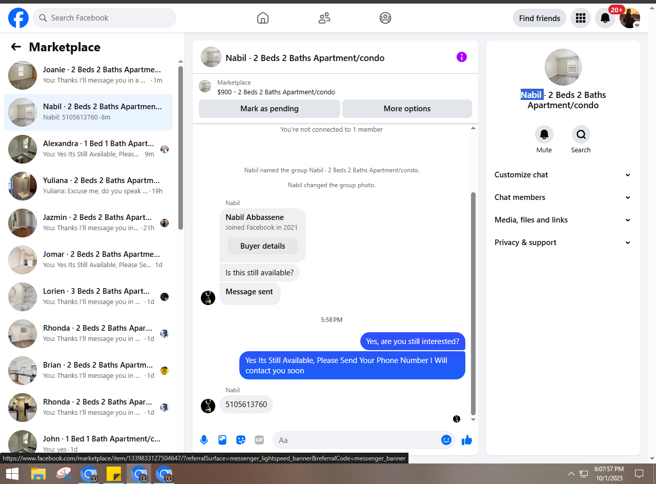The image size is (656, 484).
Task: Click the large group photo in right panel
Action: [563, 67]
